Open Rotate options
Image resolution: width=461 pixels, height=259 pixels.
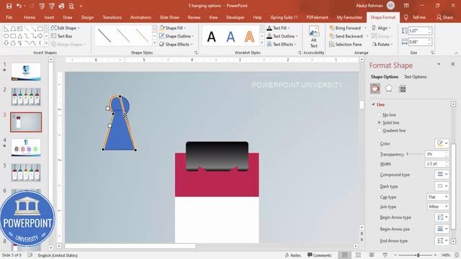tap(382, 45)
